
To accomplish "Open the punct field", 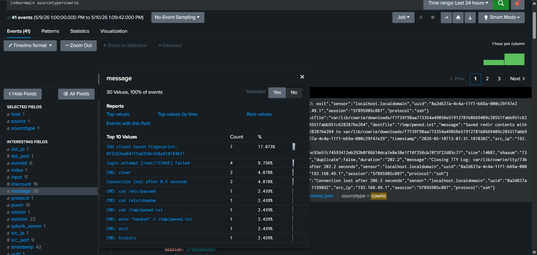I will (x=17, y=205).
